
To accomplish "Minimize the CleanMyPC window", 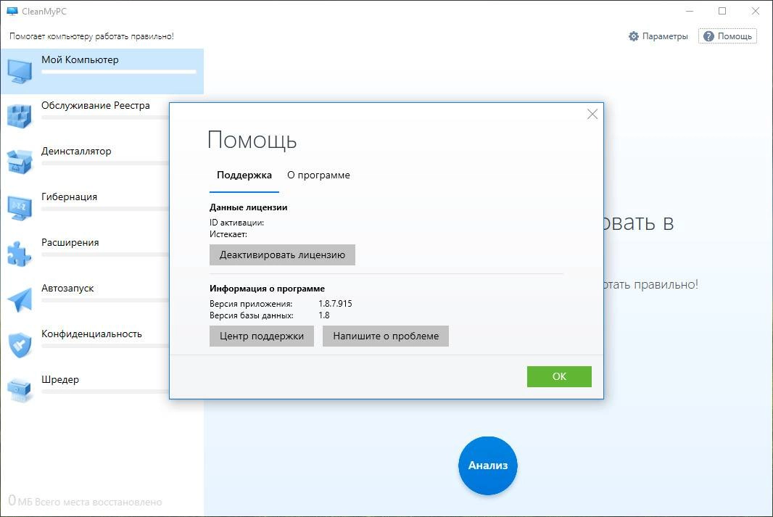I will pyautogui.click(x=690, y=11).
